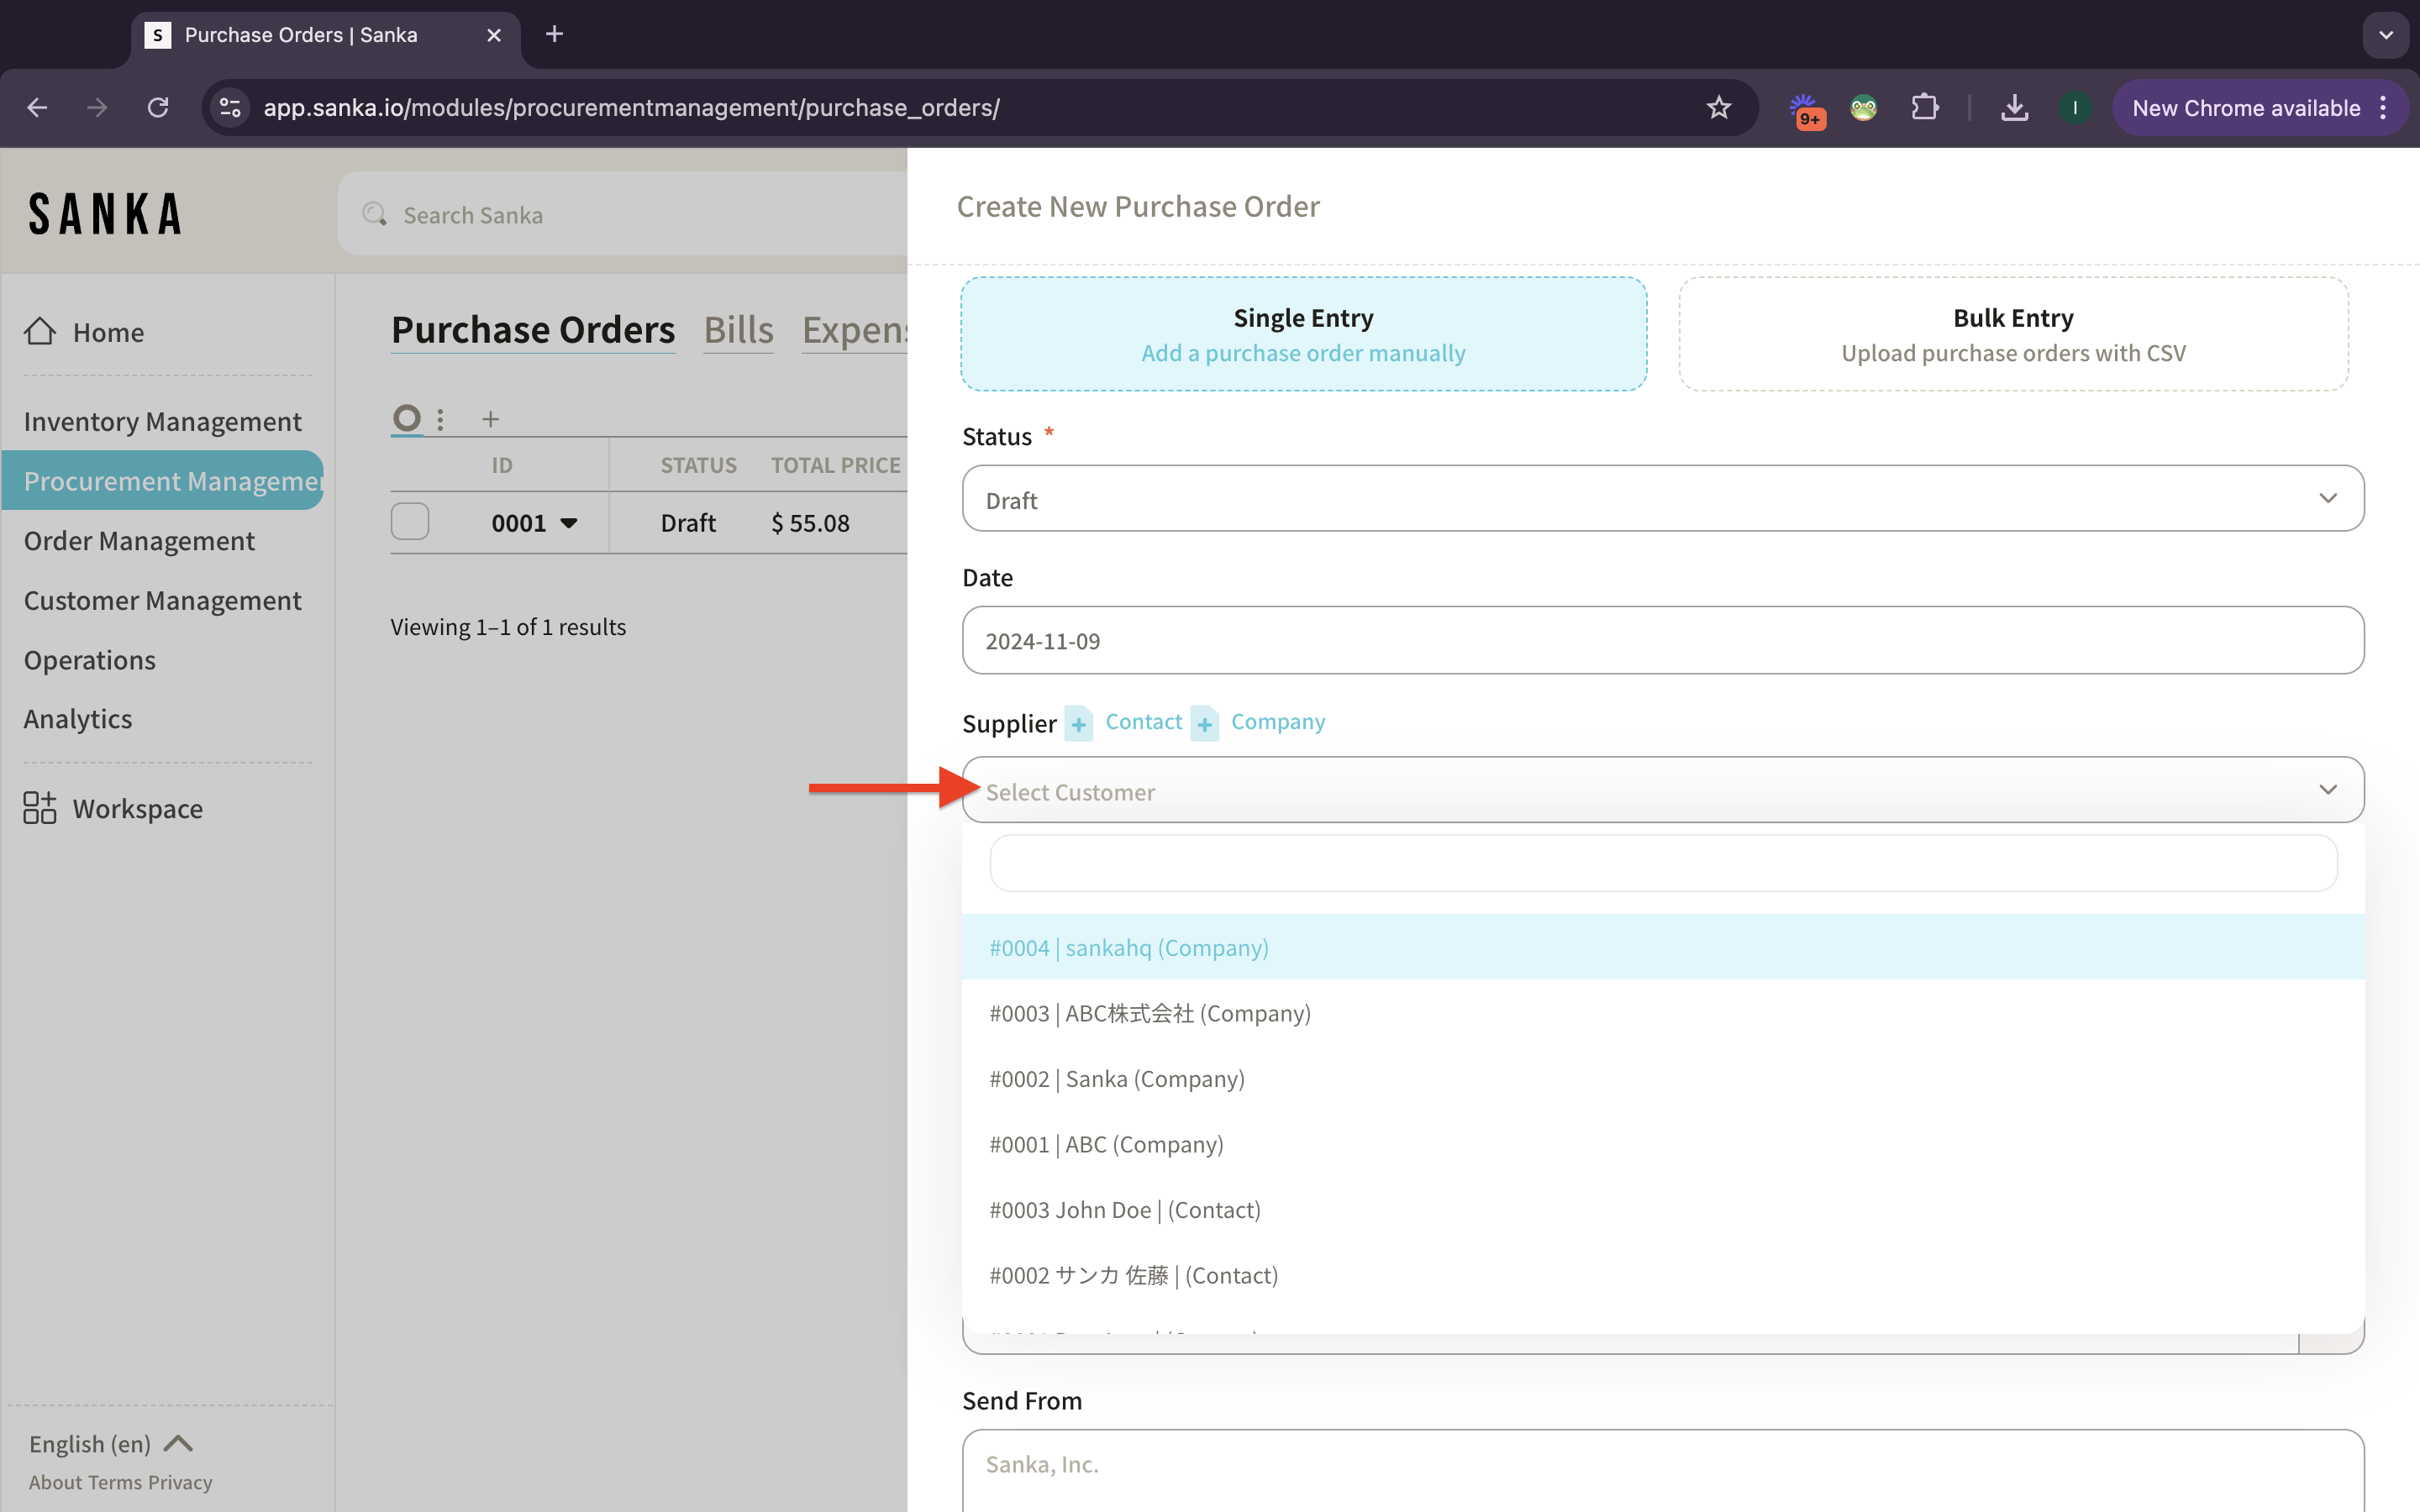
Task: Click the plus icon next to Contact
Action: click(1078, 723)
